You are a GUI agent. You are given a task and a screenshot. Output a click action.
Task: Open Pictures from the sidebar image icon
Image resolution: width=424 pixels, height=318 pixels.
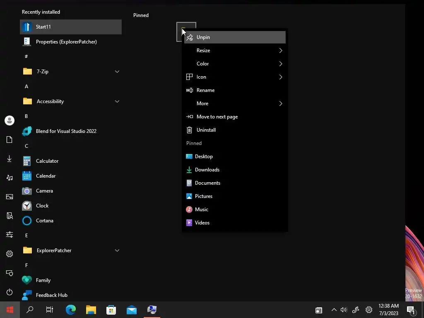[x=10, y=197]
